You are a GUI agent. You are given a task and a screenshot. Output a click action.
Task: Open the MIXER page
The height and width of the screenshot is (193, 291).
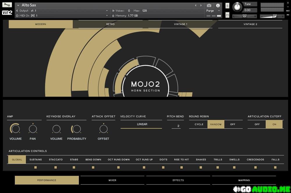(x=112, y=180)
